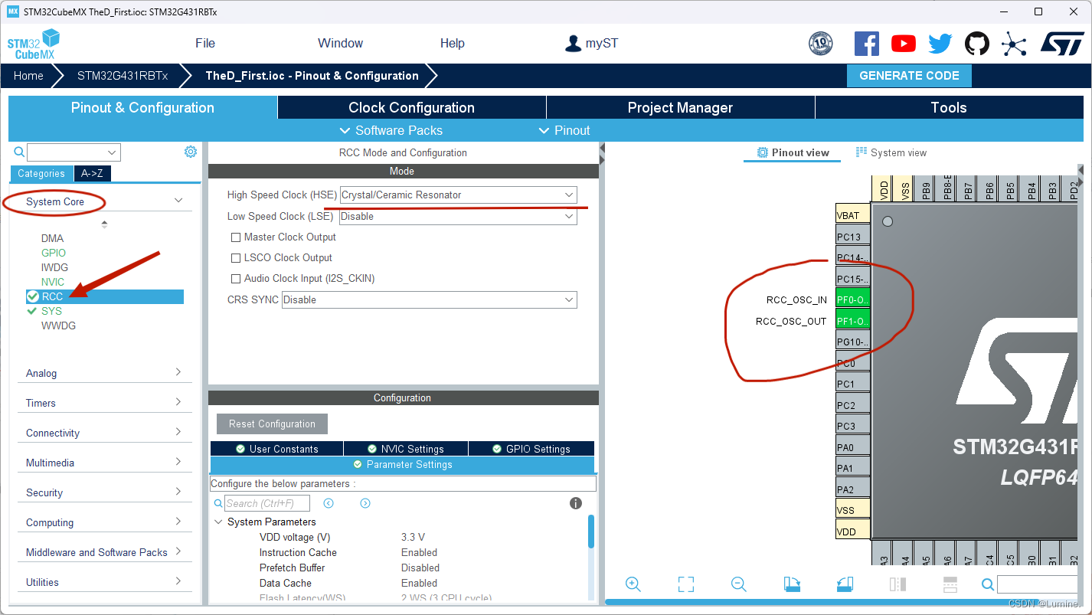This screenshot has width=1092, height=615.
Task: Click the parameter settings vertical scrollbar
Action: click(x=591, y=532)
